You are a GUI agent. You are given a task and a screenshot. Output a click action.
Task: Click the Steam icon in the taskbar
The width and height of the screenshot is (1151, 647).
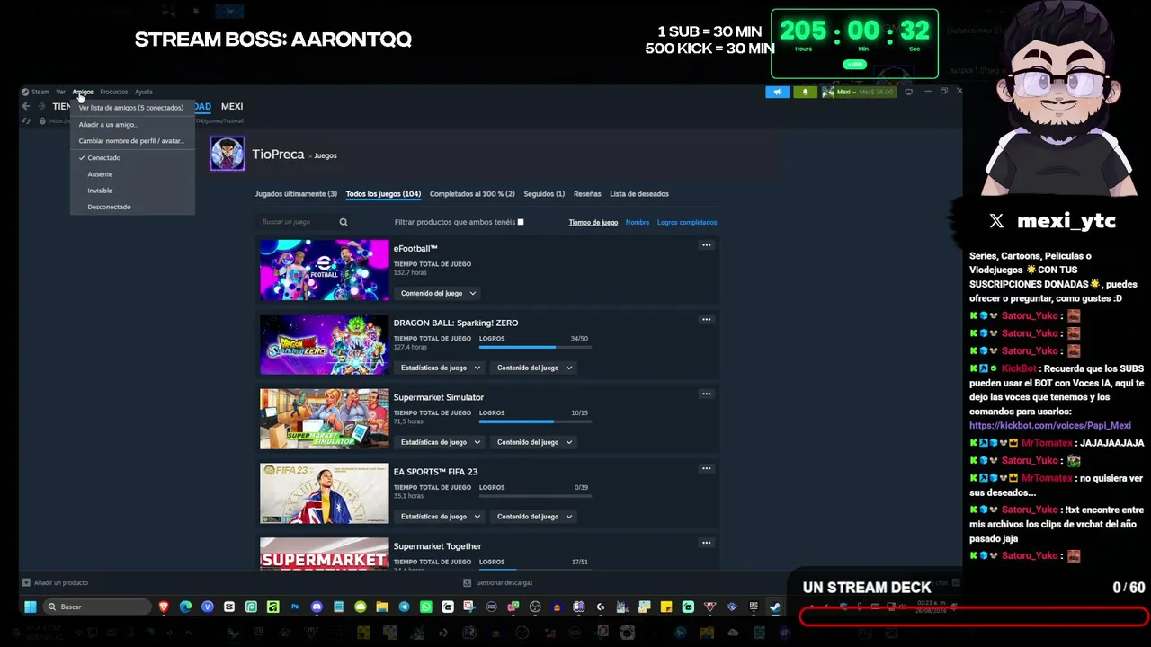point(775,607)
